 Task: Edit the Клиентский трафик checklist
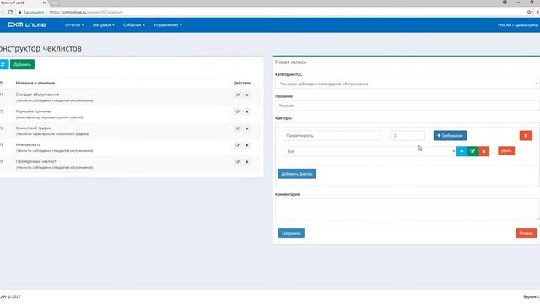tap(238, 128)
